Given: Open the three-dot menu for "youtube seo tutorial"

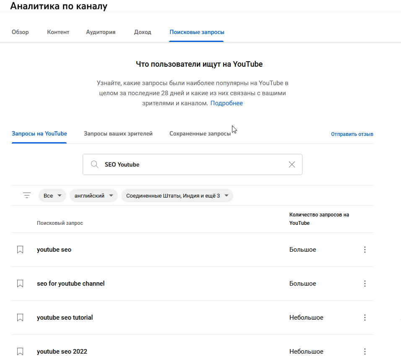Looking at the screenshot, I should coord(365,318).
